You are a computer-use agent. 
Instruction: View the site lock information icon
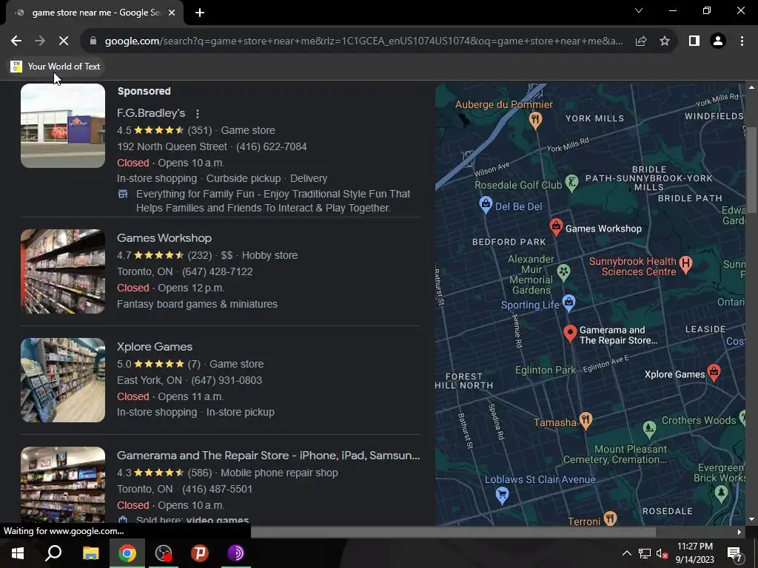pyautogui.click(x=93, y=41)
